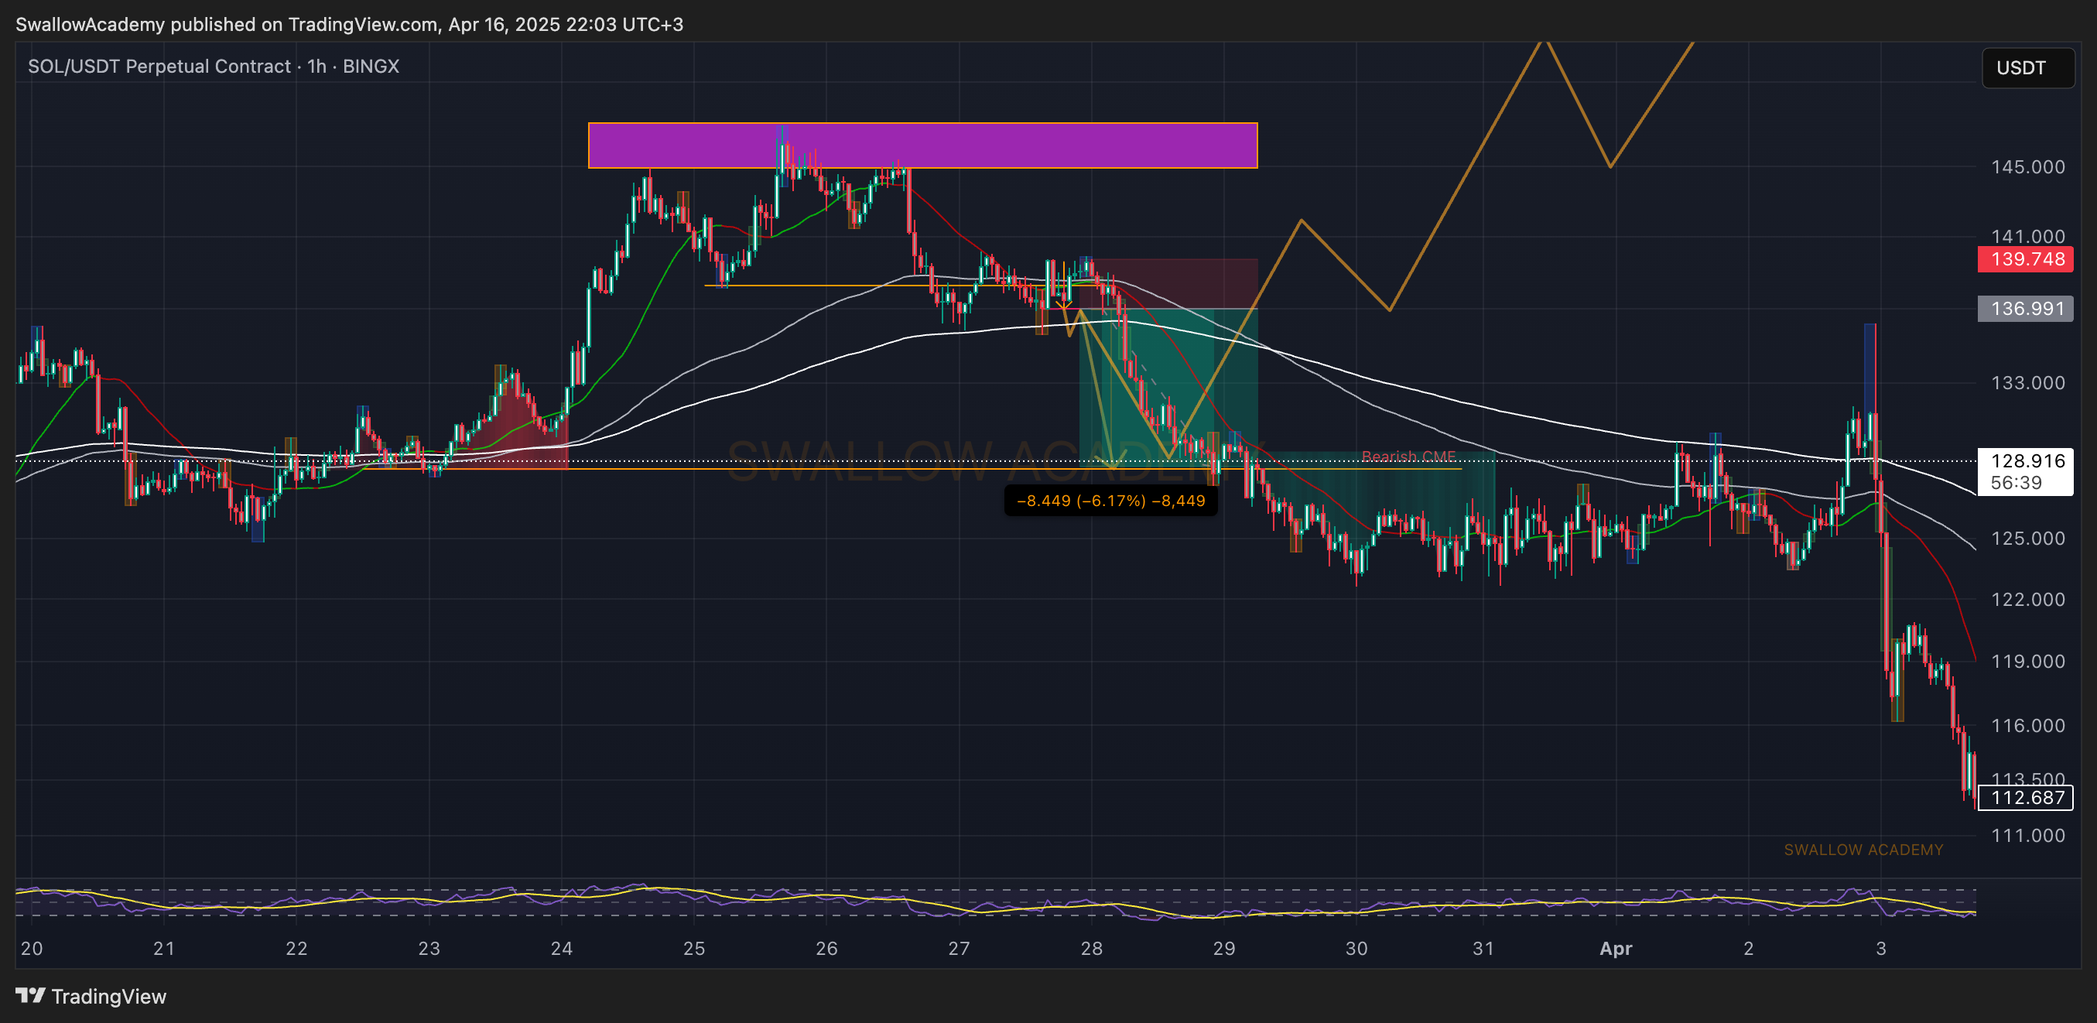Click the purple resistance zone rectangle

(922, 145)
